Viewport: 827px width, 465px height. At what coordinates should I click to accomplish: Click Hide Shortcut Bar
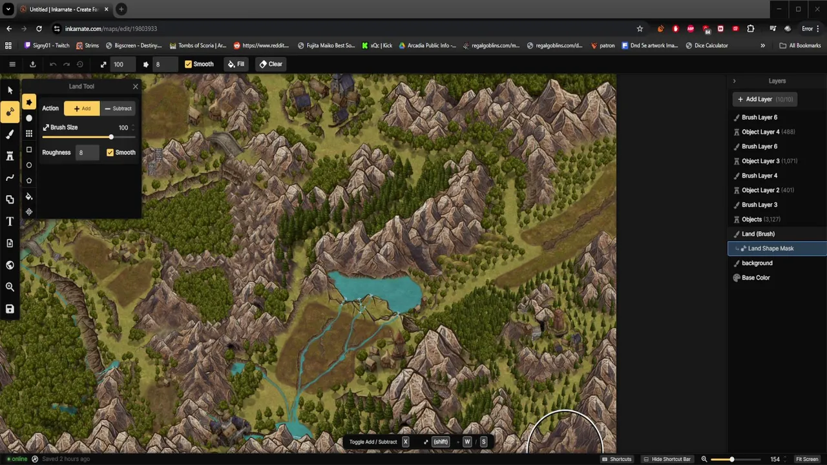[x=667, y=459]
